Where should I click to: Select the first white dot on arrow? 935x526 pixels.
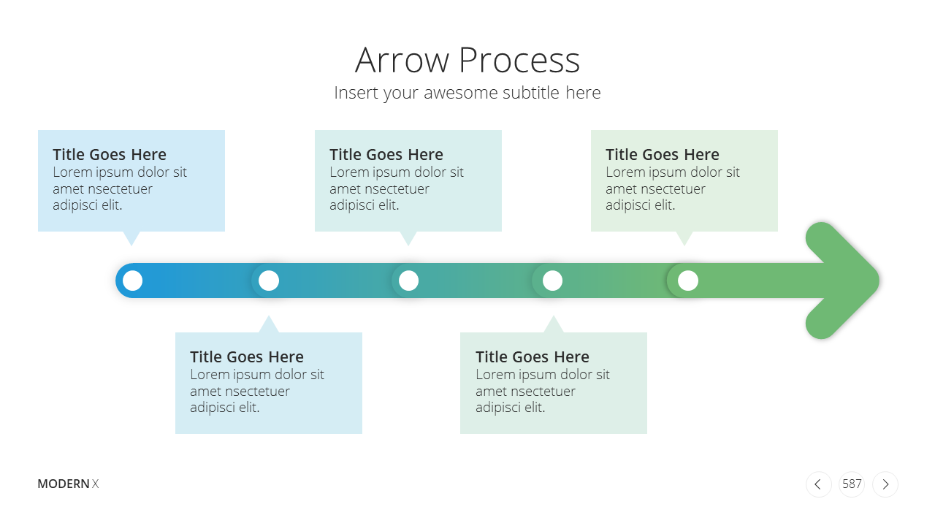[x=132, y=281]
